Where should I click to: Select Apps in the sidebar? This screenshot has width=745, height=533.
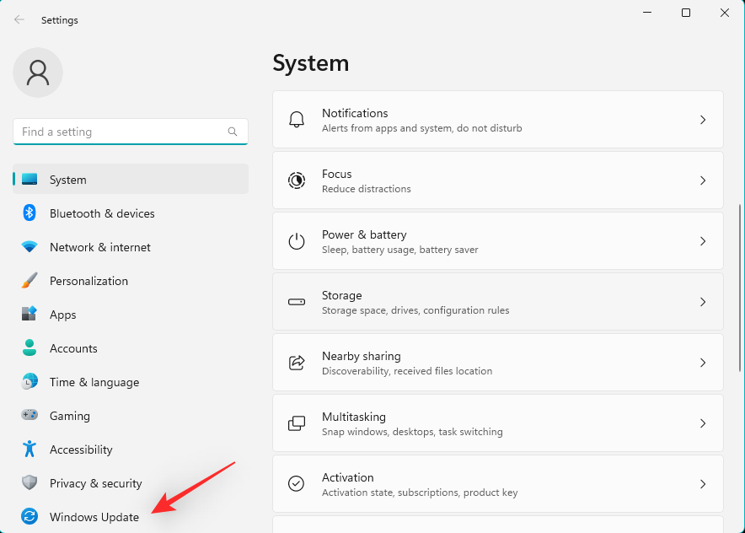pos(63,315)
